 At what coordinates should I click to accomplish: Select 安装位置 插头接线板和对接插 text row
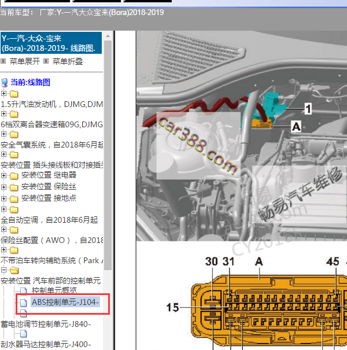pos(52,165)
